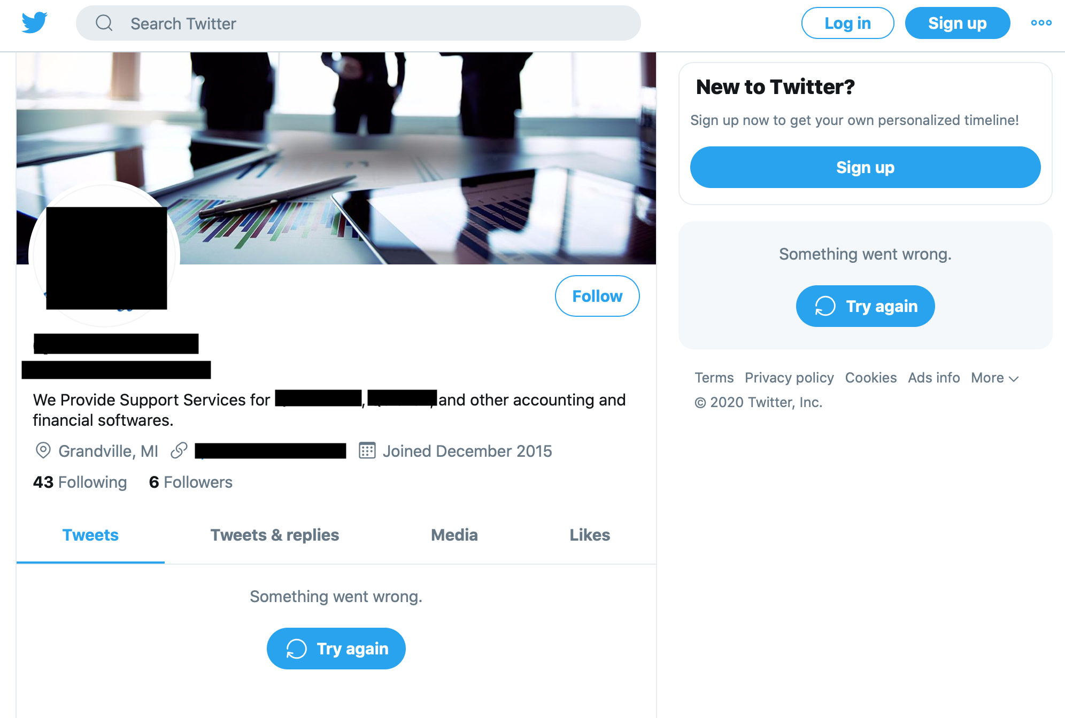Click Sign up link at top right
1065x718 pixels.
(957, 24)
